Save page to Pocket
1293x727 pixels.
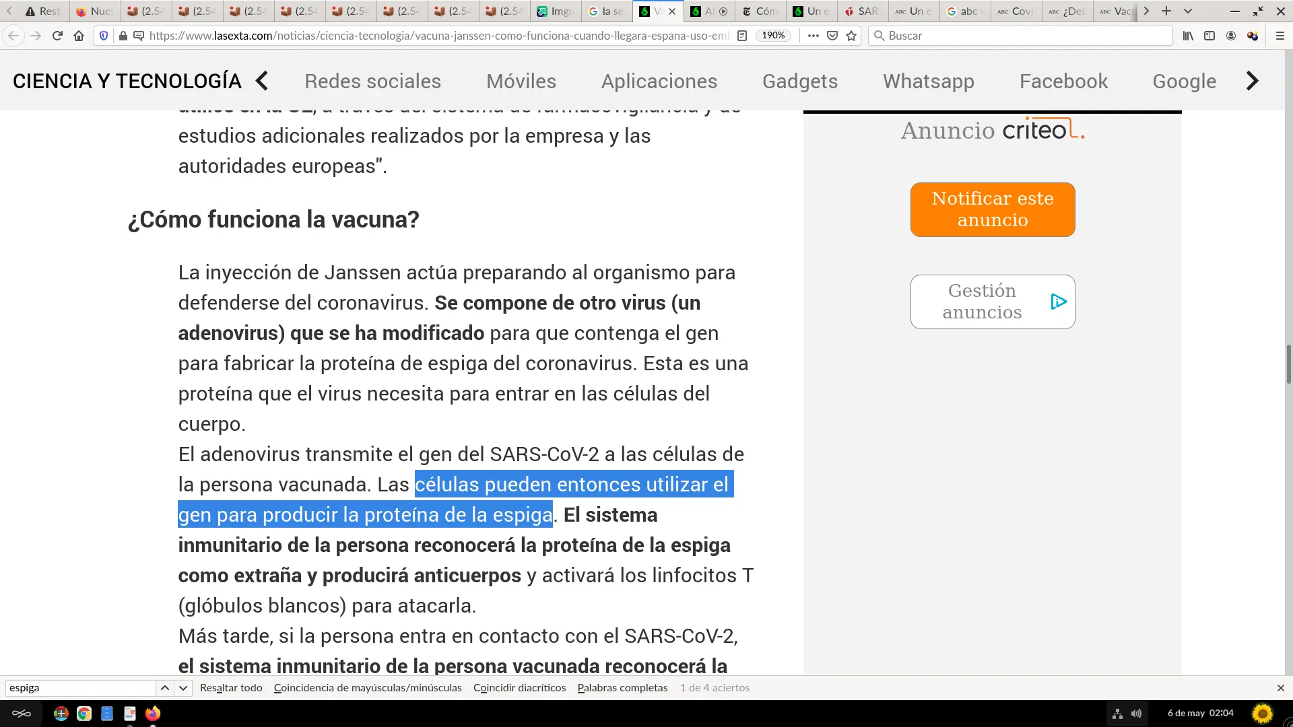pos(832,36)
